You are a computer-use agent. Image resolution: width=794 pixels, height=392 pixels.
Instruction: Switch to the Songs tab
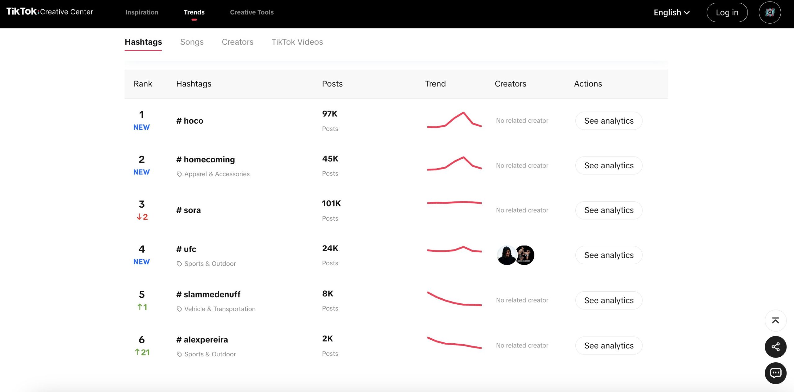[x=192, y=42]
